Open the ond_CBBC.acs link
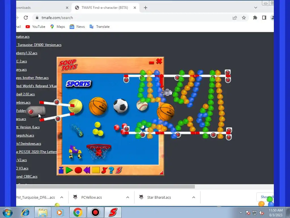The height and width of the screenshot is (218, 290). click(x=27, y=177)
